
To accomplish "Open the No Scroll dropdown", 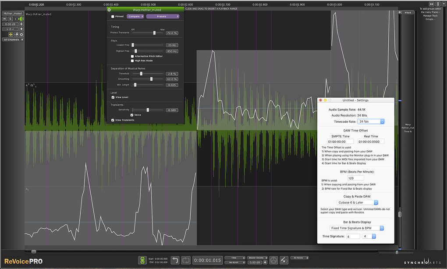I will 235,262.
